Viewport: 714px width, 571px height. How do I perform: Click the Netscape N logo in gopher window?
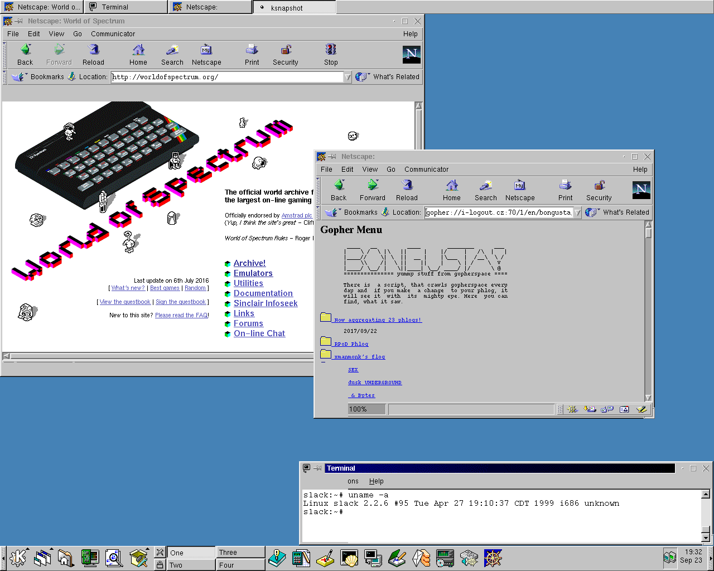click(641, 190)
